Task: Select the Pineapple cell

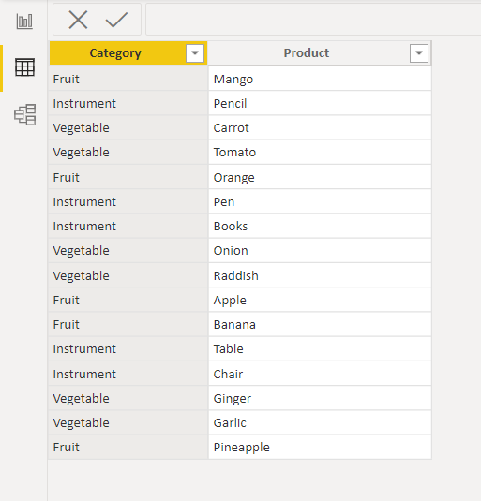Action: (x=320, y=447)
